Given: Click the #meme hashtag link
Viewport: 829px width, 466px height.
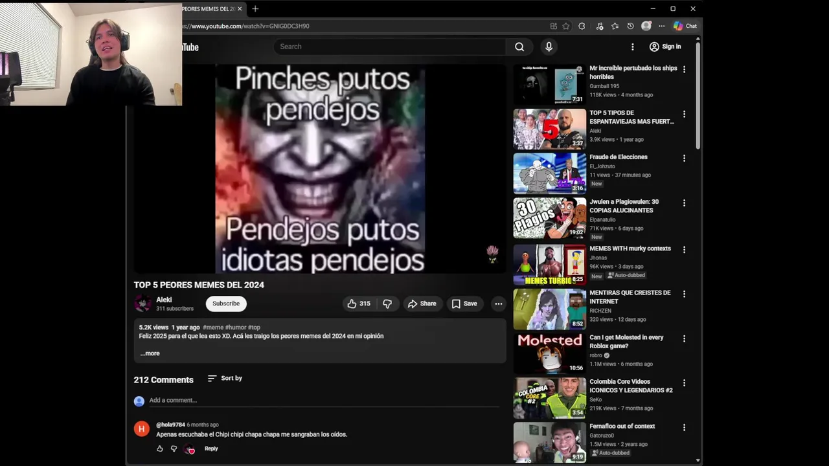Looking at the screenshot, I should coord(213,327).
